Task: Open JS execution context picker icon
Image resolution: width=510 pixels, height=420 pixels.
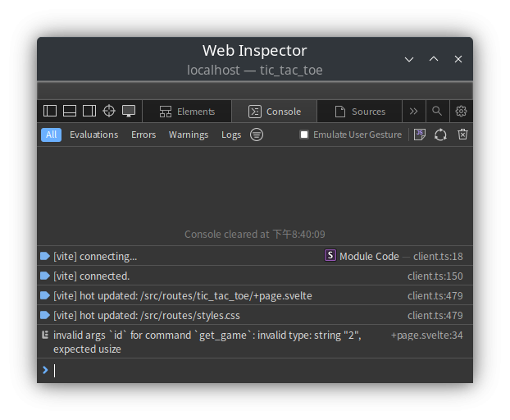Action: point(420,135)
